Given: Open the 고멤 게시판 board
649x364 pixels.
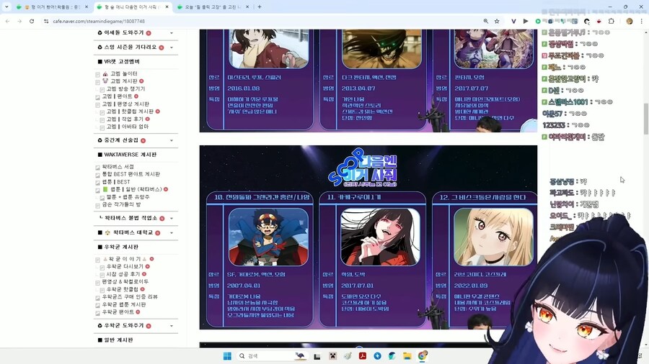Looking at the screenshot, I should (x=124, y=81).
